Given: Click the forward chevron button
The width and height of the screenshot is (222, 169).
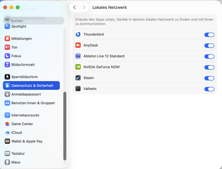Looking at the screenshot, I should click(x=84, y=7).
